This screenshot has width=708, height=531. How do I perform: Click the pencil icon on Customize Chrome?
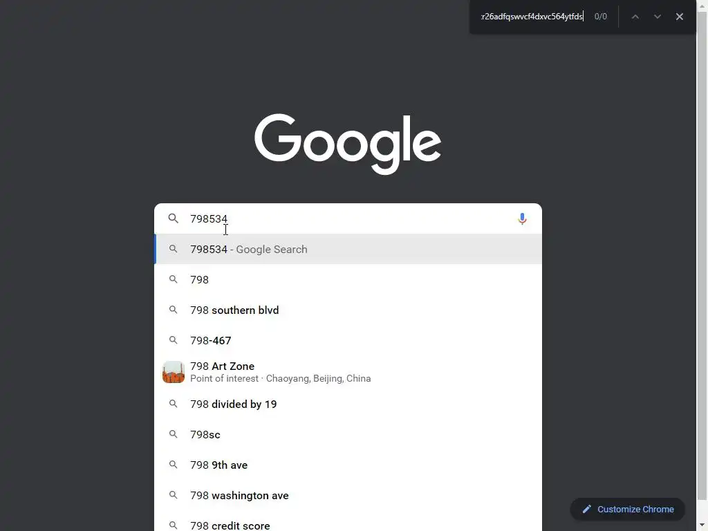point(586,510)
